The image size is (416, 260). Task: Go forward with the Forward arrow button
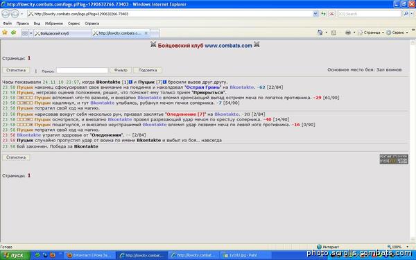click(15, 14)
